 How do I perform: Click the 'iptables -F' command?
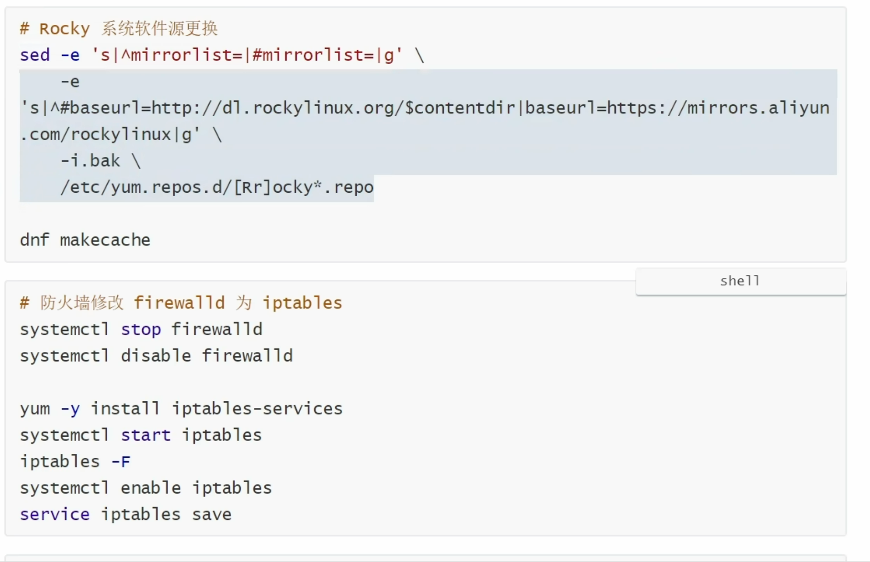[75, 461]
